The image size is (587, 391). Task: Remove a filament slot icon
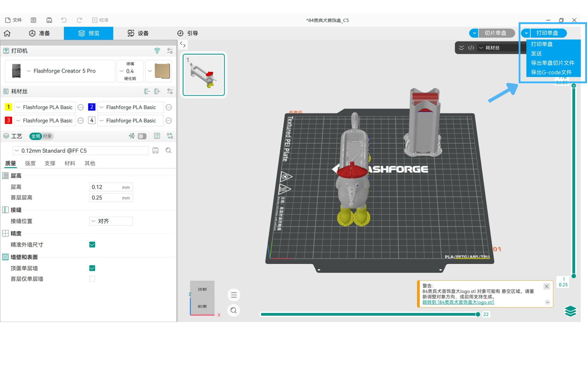pyautogui.click(x=147, y=91)
